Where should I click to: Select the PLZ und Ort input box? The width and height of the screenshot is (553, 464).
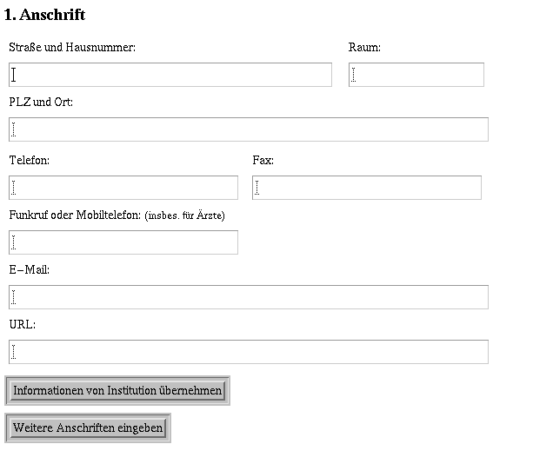point(249,129)
